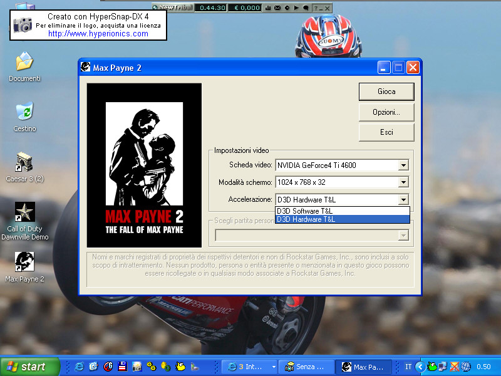Launch Internet Explorer from quick launch
Screen dimensions: 501x376
tap(79, 367)
